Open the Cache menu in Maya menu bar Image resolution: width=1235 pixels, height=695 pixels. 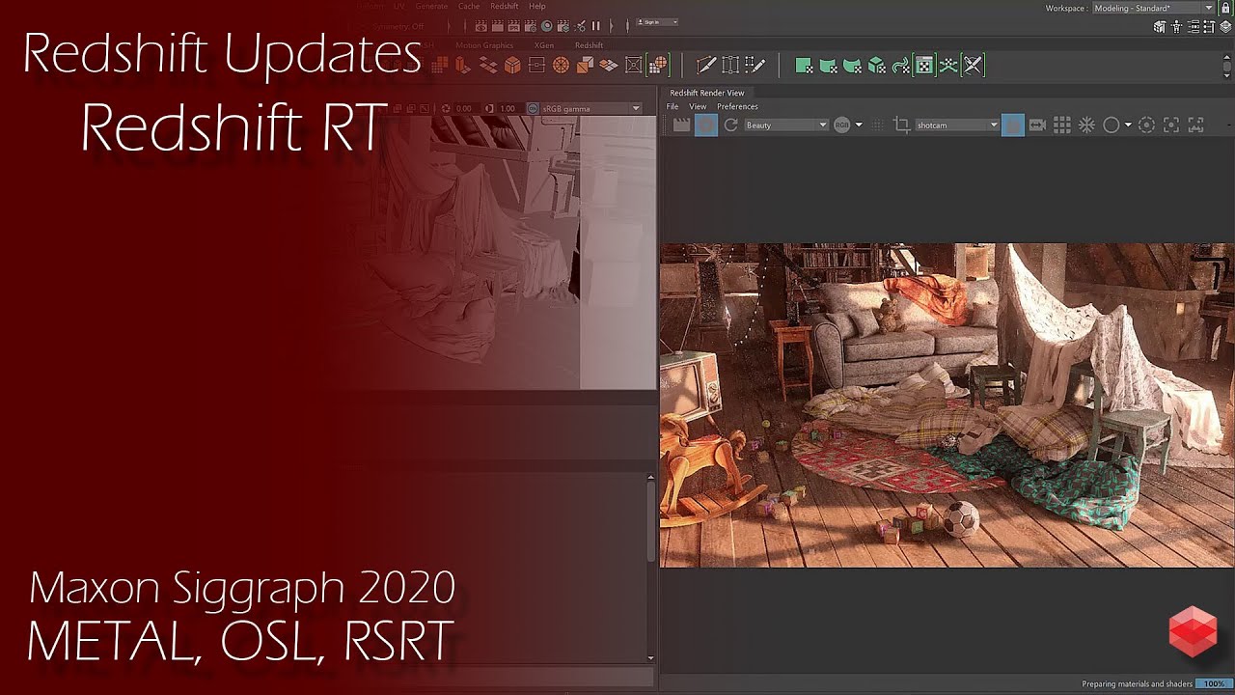pos(469,6)
